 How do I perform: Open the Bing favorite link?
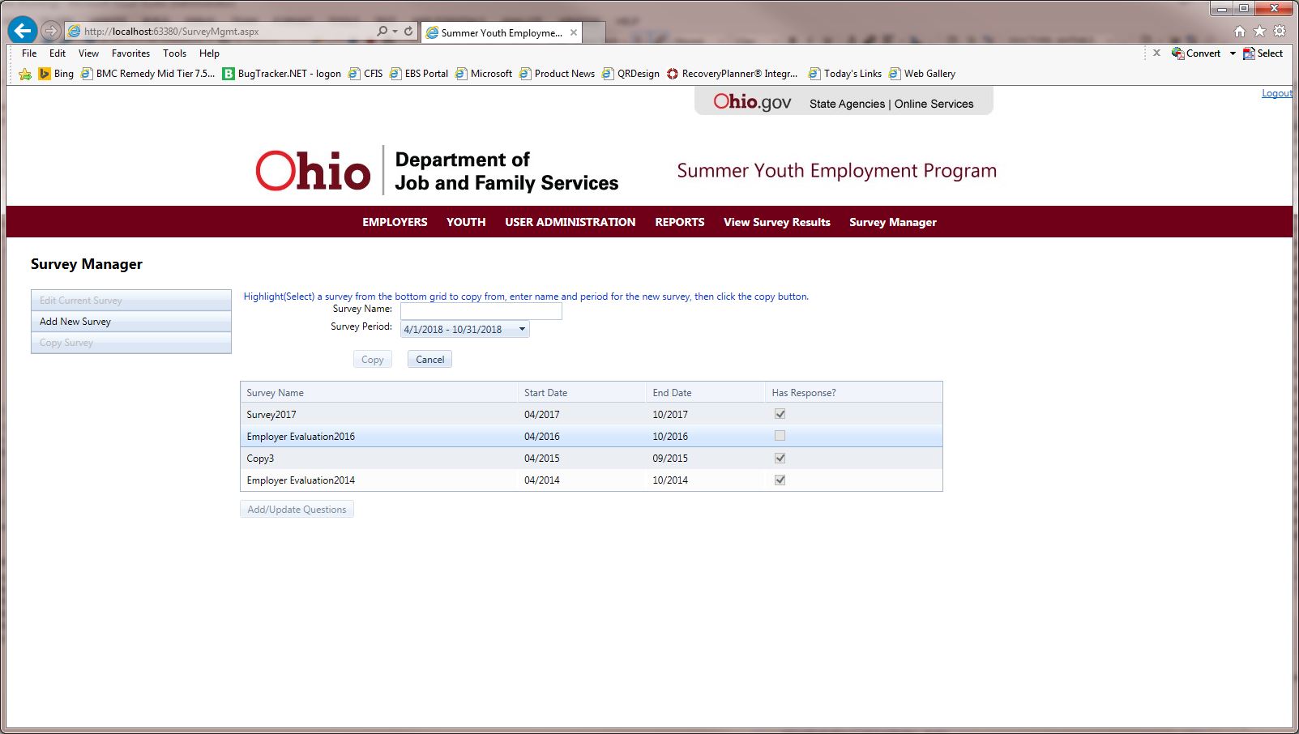56,74
